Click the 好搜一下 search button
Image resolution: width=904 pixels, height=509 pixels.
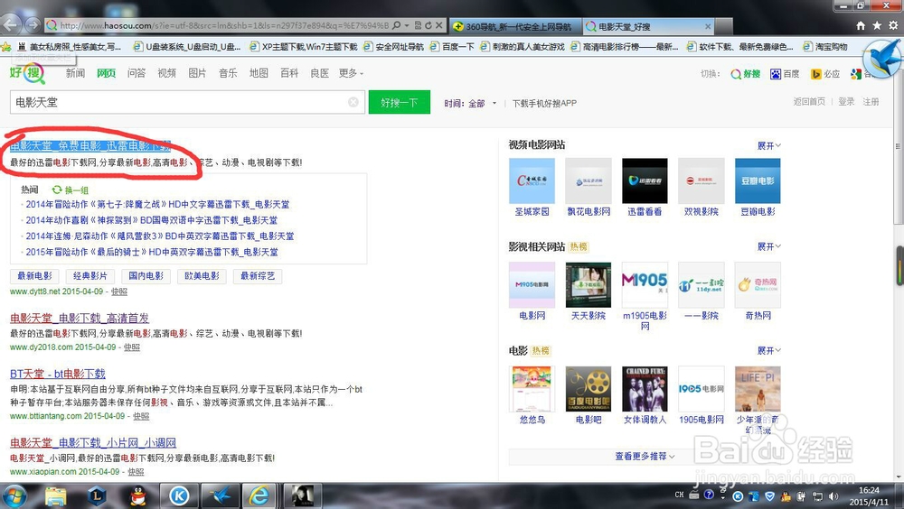pos(399,103)
